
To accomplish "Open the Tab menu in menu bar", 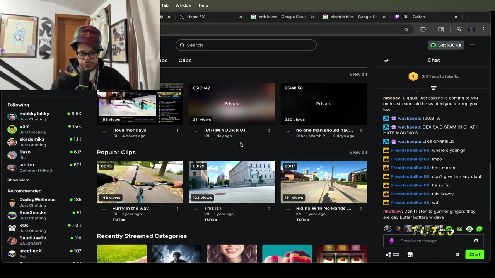I will tap(165, 5).
